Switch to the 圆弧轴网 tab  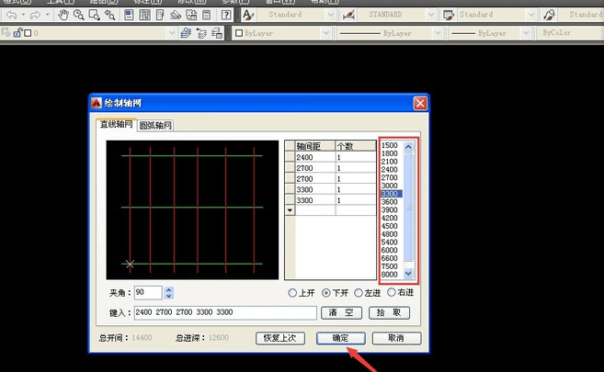click(156, 125)
